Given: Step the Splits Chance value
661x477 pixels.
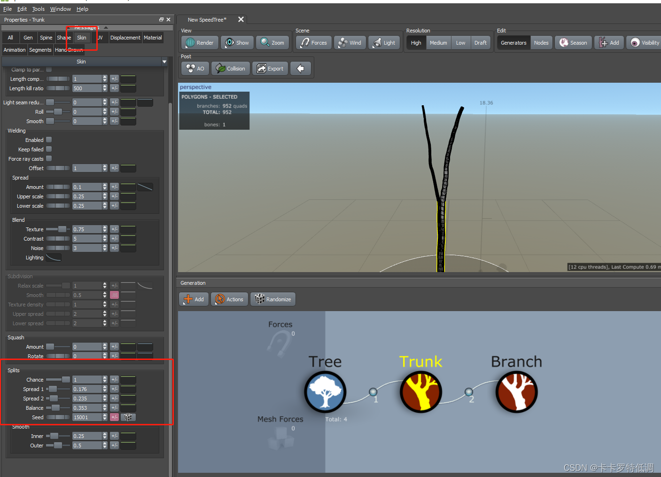Looking at the screenshot, I should [105, 380].
